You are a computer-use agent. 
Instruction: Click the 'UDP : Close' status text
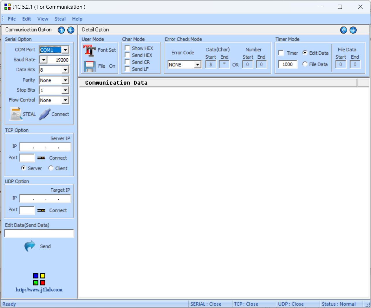(291, 304)
